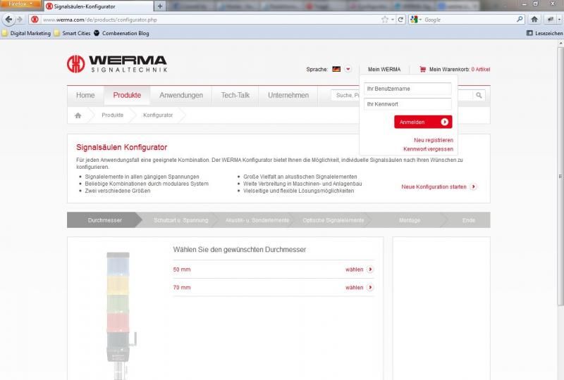Click the Kennwort vergessen link
564x380 pixels.
428,149
